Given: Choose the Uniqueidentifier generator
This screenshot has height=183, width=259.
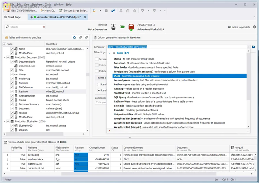Looking at the screenshot, I should pos(179,114).
